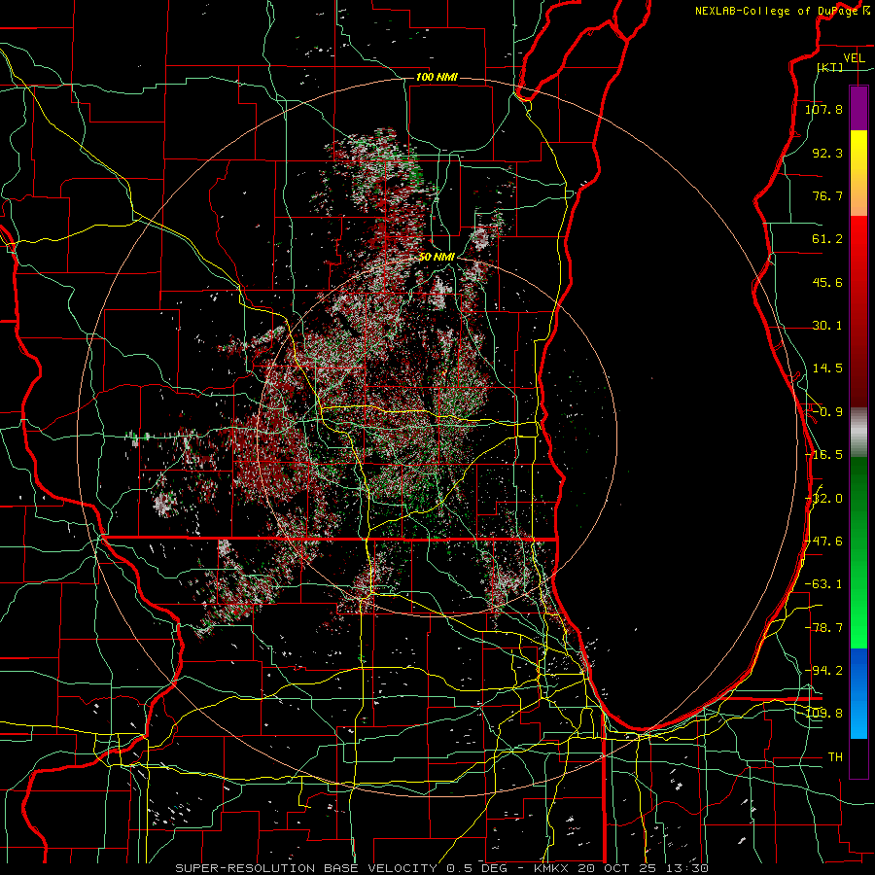Image resolution: width=875 pixels, height=875 pixels.
Task: Select the -0.9 velocity scale value
Action: tap(827, 412)
